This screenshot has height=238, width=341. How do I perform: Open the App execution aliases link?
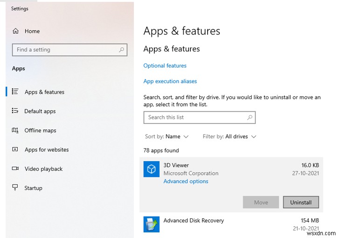(170, 81)
